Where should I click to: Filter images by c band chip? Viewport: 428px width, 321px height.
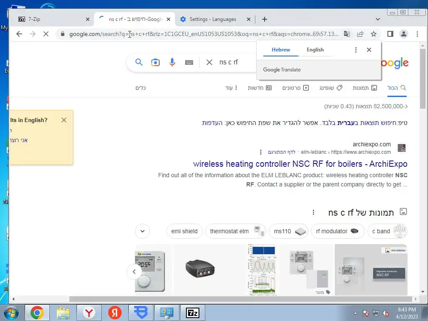pos(387,231)
